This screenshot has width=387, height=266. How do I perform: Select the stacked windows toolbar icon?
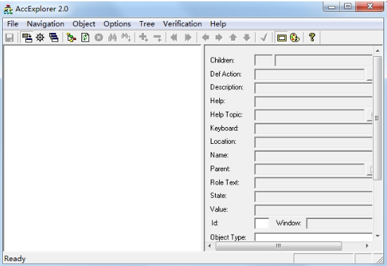tap(53, 38)
